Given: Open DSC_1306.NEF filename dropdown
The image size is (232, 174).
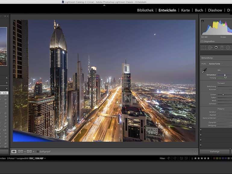Looking at the screenshot, I should click(x=45, y=158).
